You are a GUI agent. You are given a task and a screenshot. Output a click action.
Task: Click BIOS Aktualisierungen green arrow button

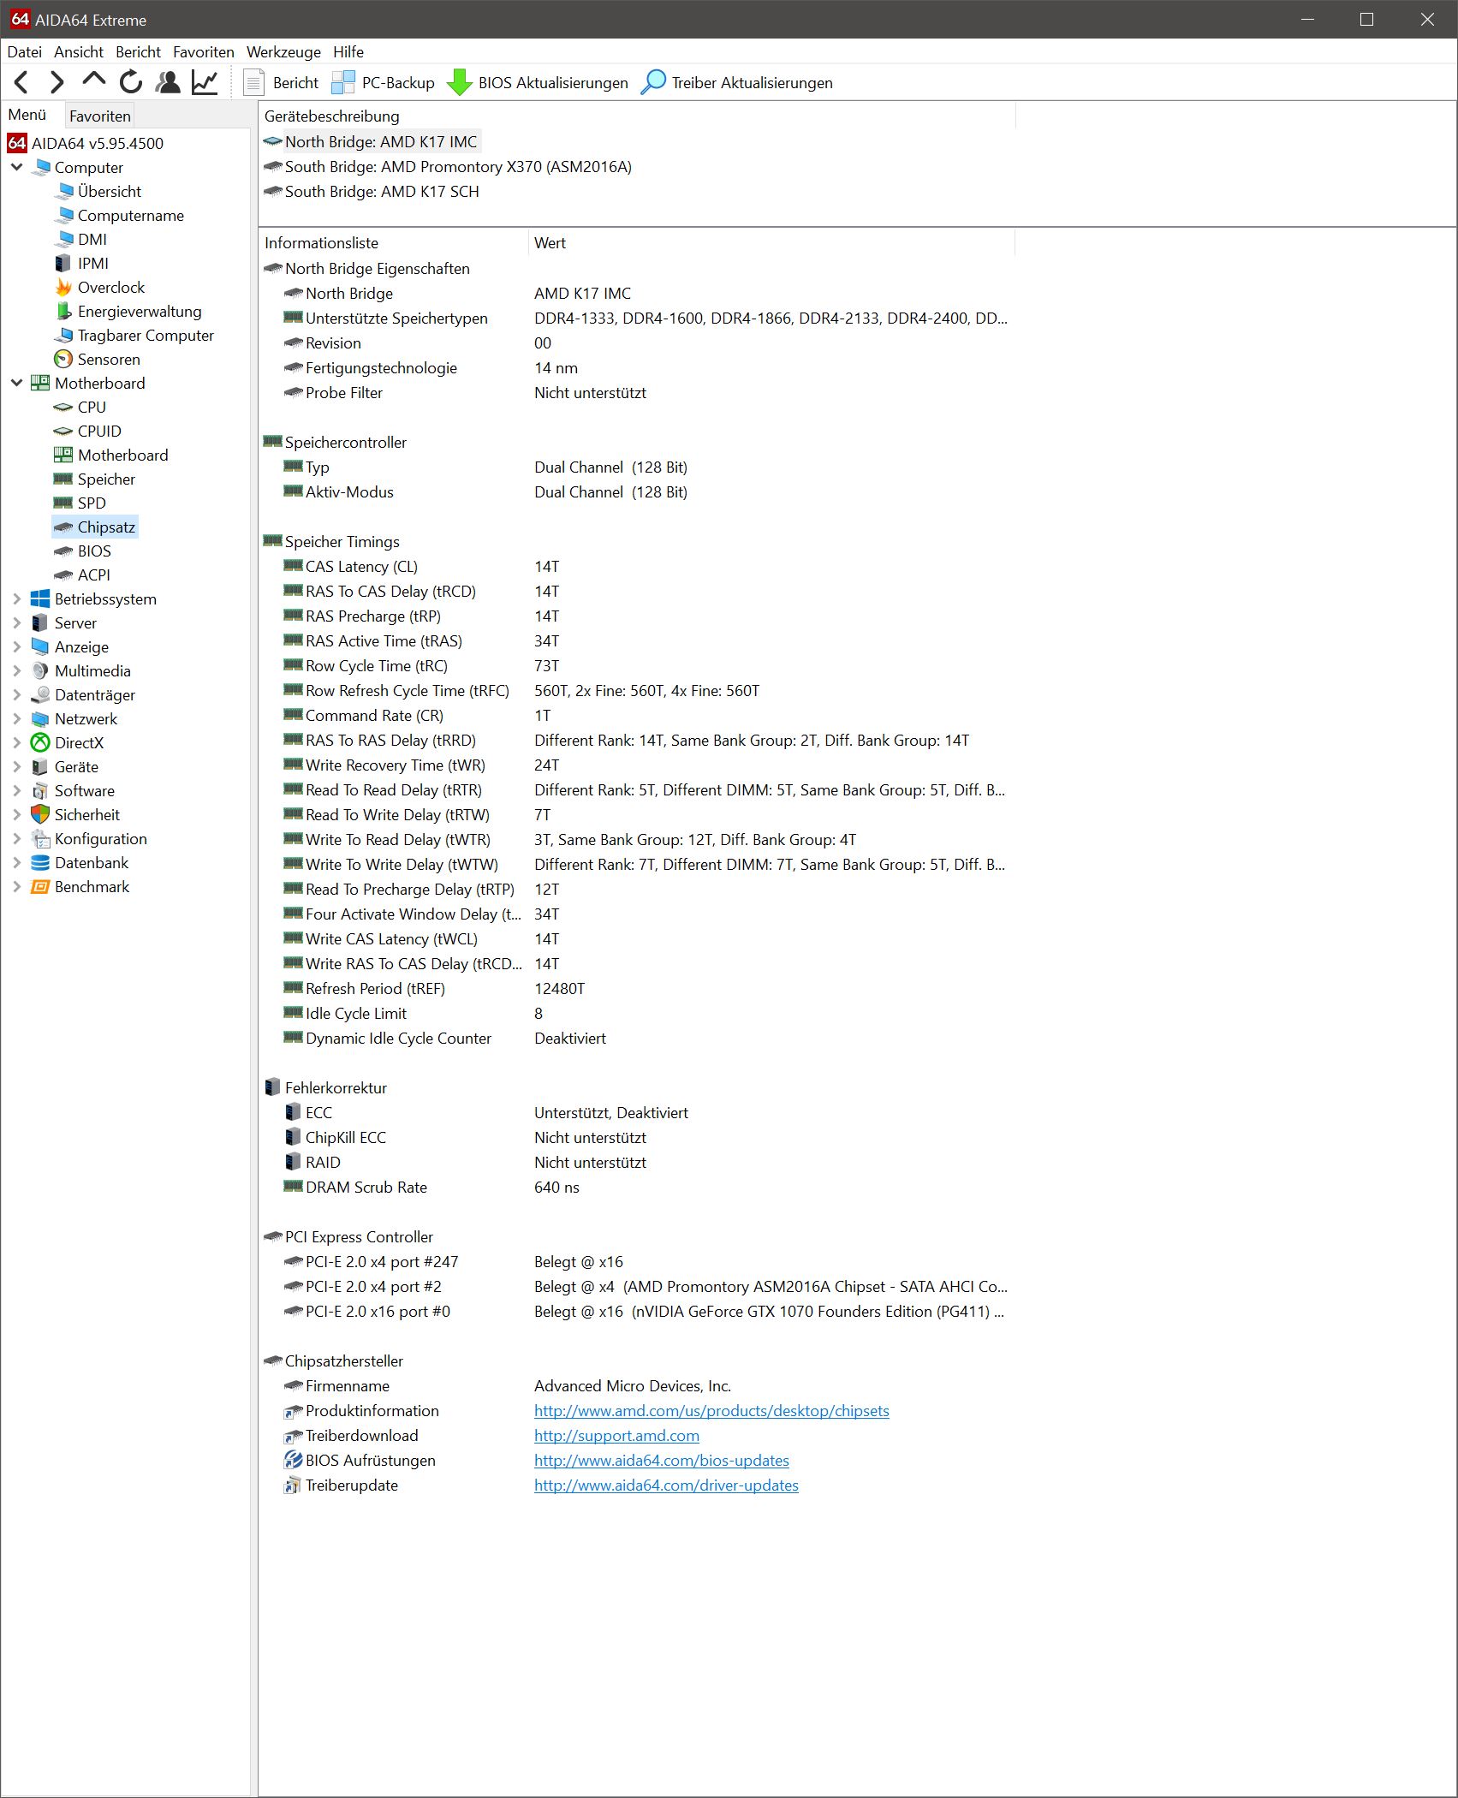(538, 82)
